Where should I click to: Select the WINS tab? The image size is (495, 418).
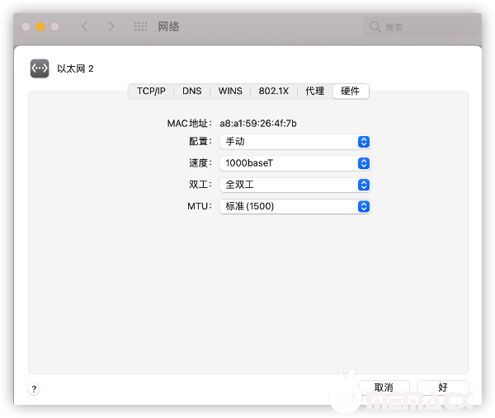pyautogui.click(x=230, y=91)
